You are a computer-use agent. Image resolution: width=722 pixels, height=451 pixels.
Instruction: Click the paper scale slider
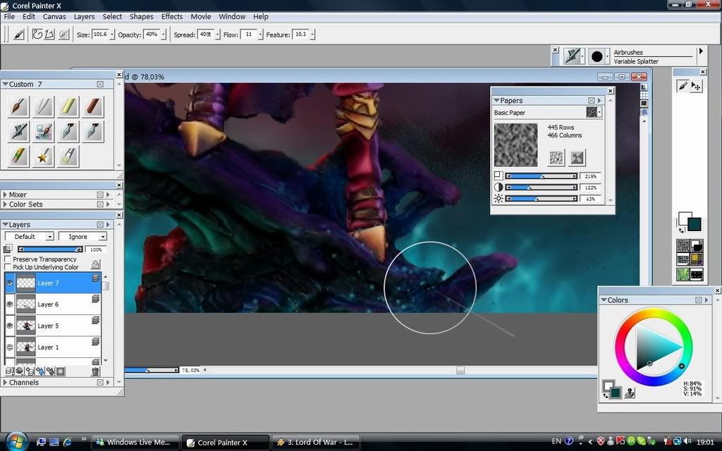click(541, 176)
